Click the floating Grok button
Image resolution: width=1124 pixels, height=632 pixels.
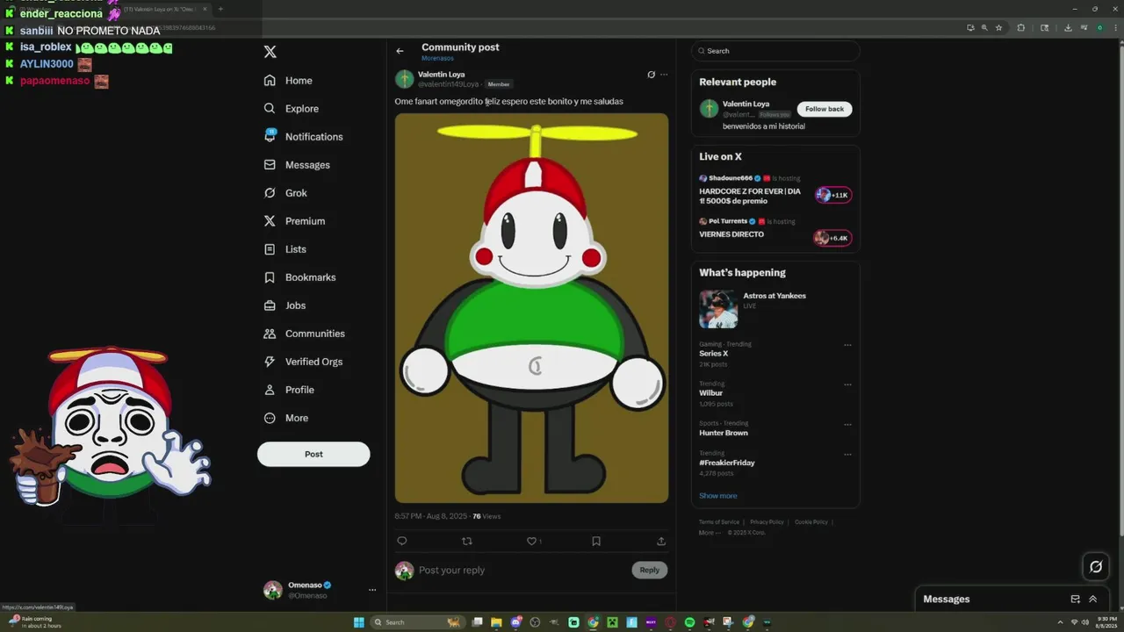point(1096,566)
